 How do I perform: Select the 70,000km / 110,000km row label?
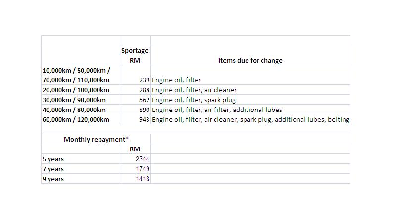pyautogui.click(x=76, y=80)
